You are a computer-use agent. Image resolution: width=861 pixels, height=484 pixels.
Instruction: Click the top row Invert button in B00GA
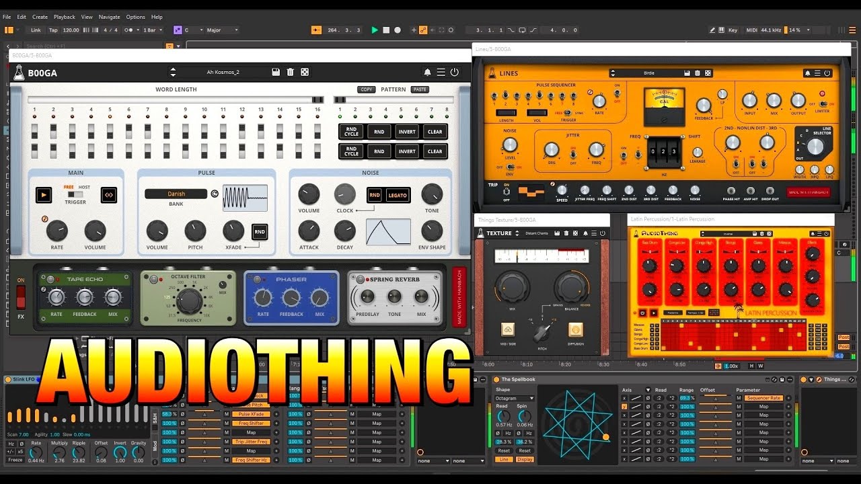407,132
